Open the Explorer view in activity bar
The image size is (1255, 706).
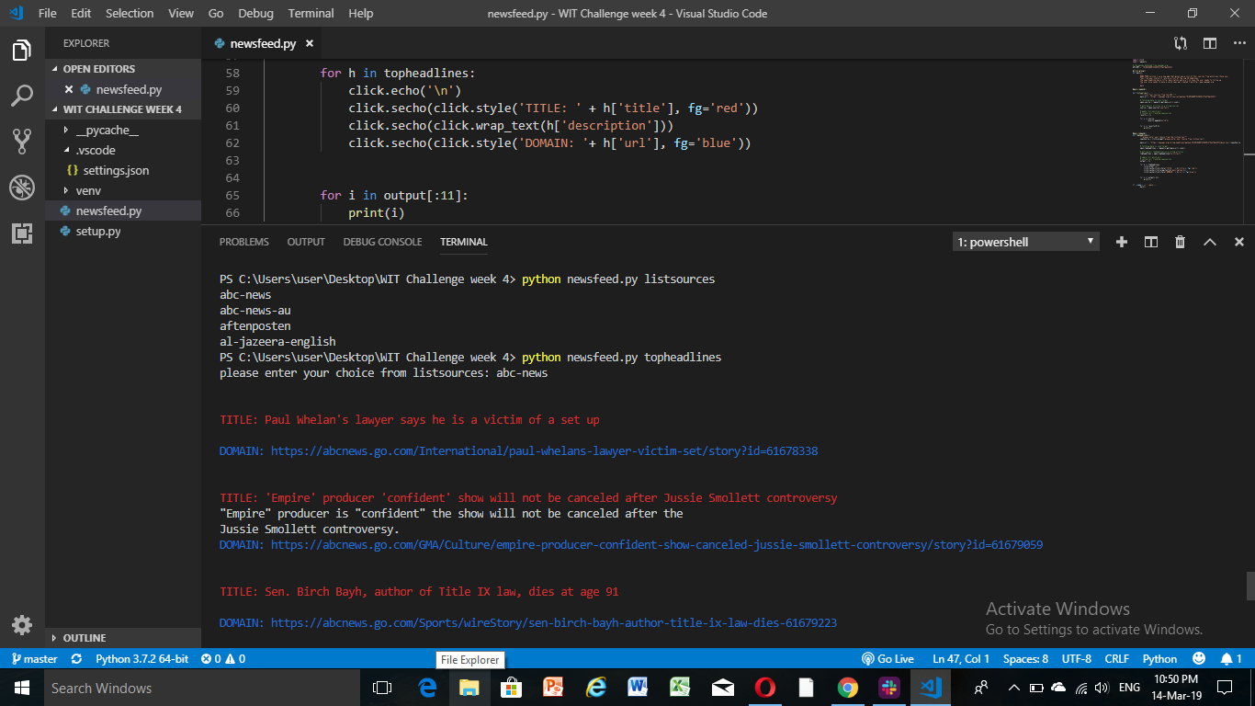22,51
